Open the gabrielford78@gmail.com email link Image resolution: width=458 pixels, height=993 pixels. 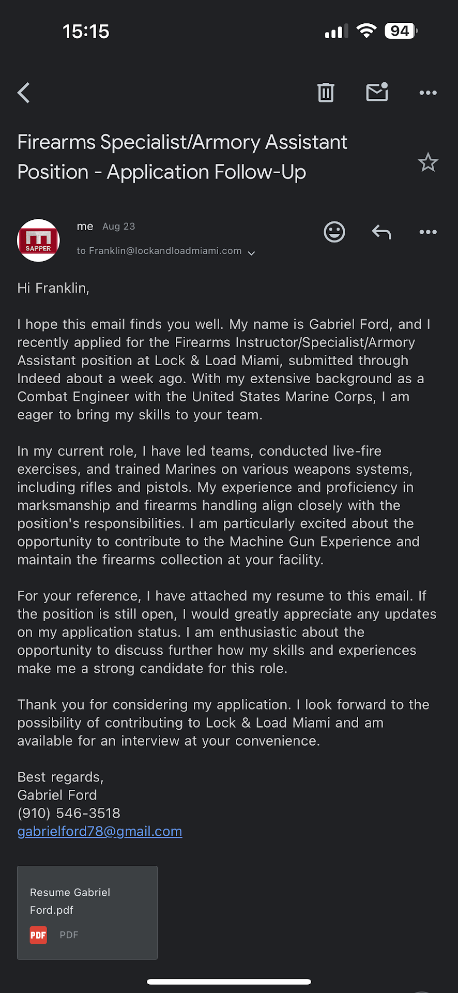[100, 831]
